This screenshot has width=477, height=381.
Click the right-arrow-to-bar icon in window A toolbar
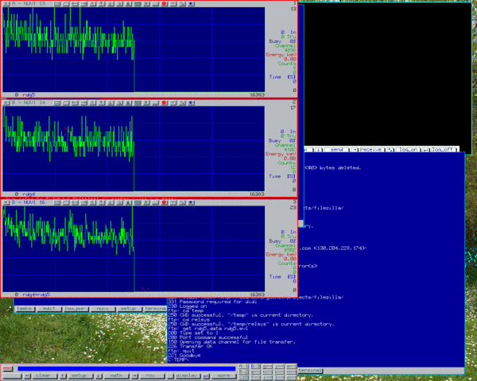coord(83,4)
